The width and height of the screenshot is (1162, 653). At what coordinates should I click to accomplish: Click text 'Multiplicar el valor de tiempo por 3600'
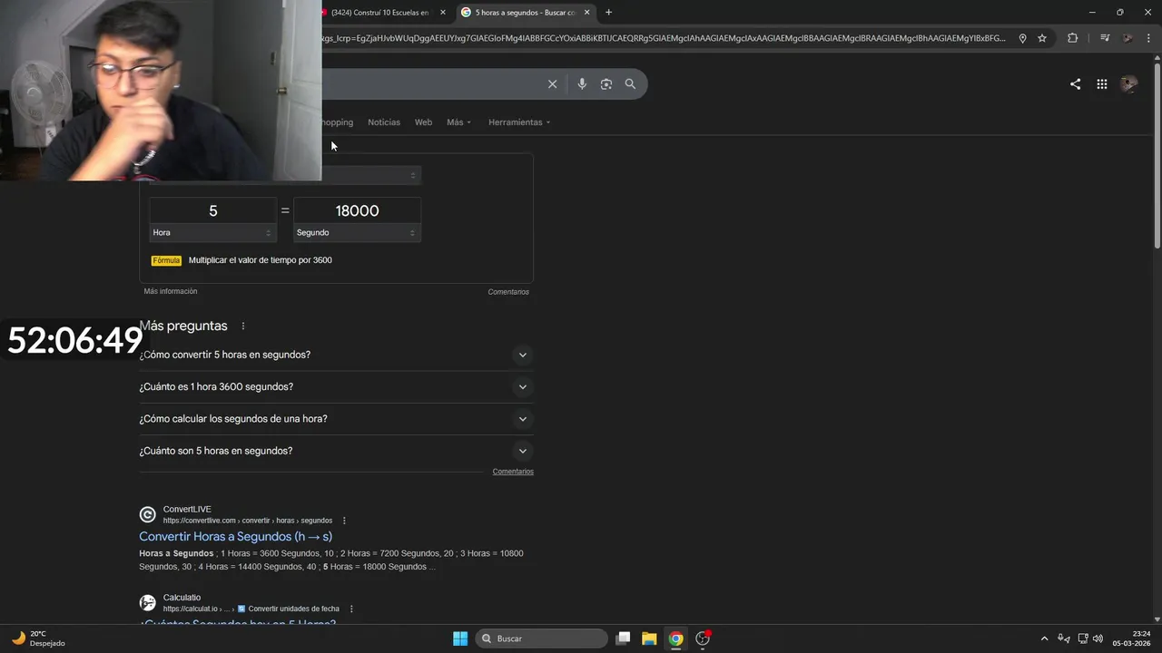261,260
